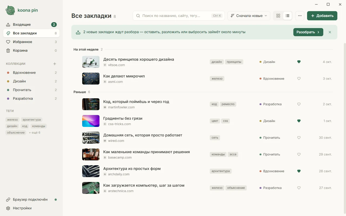Click the 'эссе' tag on basecamp row
This screenshot has width=346, height=216.
(233, 154)
